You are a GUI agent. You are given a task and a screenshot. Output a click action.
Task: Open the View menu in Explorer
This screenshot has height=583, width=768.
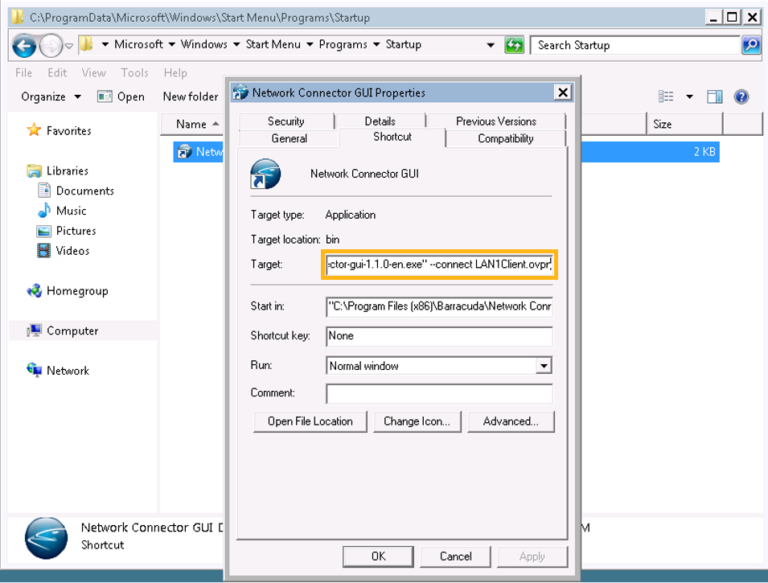pyautogui.click(x=93, y=73)
